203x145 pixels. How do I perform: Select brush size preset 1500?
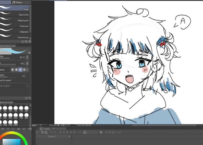pos(5,123)
